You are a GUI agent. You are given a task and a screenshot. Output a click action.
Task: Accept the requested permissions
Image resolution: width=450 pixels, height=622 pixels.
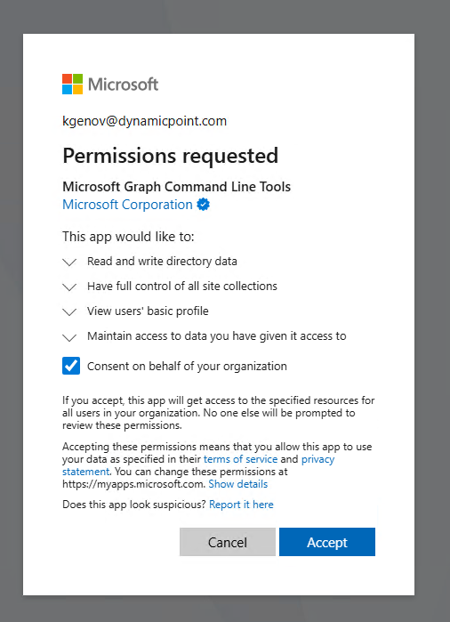[x=327, y=542]
